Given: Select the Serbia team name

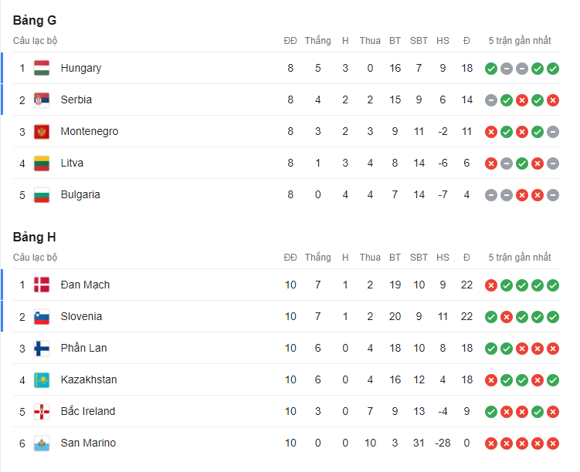Looking at the screenshot, I should [76, 99].
